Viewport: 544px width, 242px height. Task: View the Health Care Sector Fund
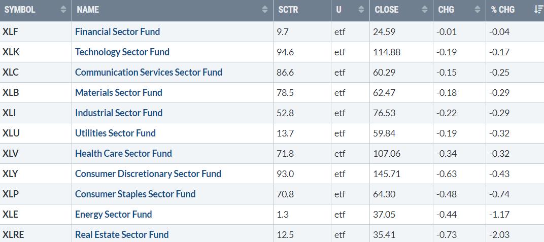coord(123,153)
